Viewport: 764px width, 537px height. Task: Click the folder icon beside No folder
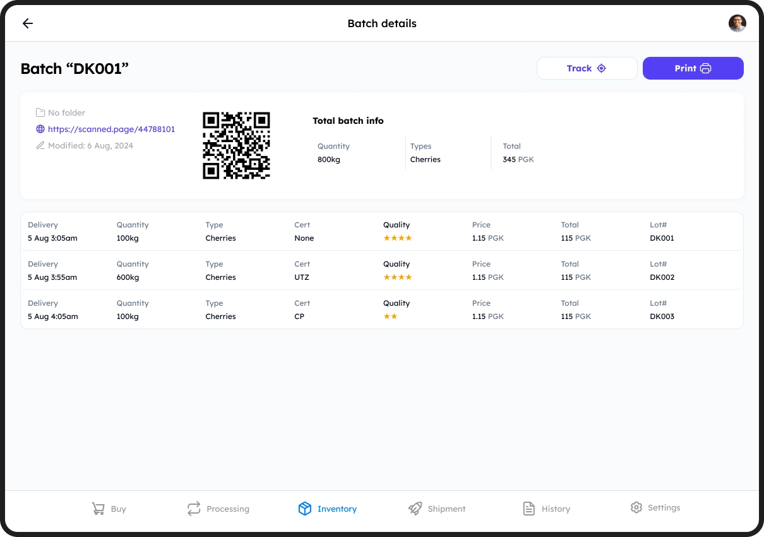pos(40,112)
